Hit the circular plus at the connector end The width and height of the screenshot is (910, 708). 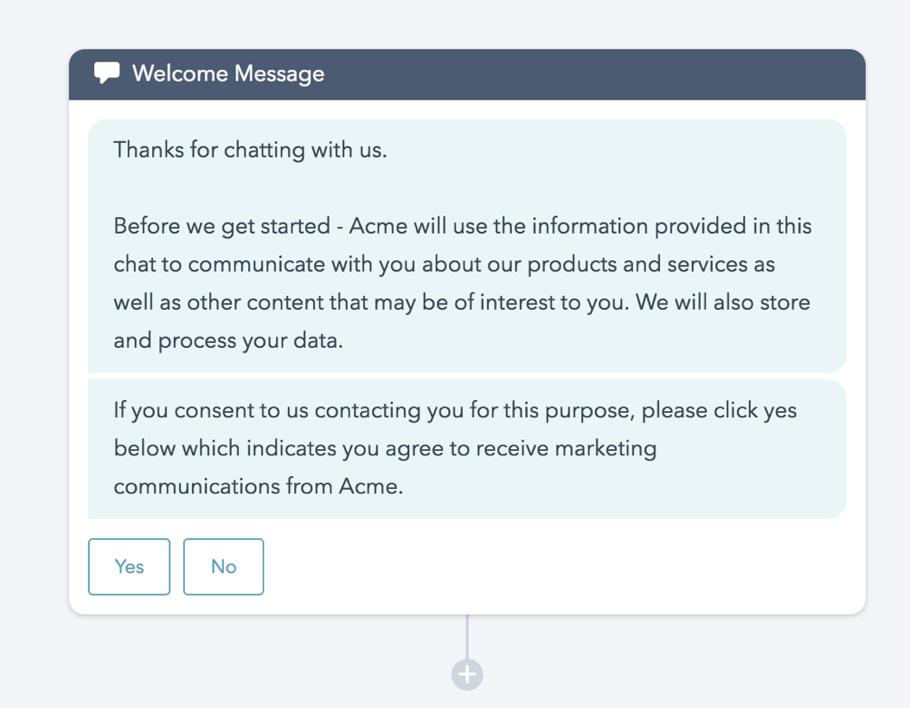click(466, 673)
